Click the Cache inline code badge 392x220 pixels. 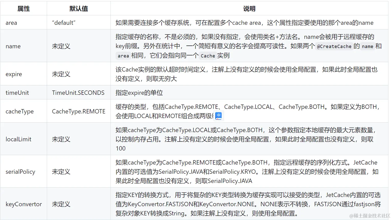(x=208, y=56)
